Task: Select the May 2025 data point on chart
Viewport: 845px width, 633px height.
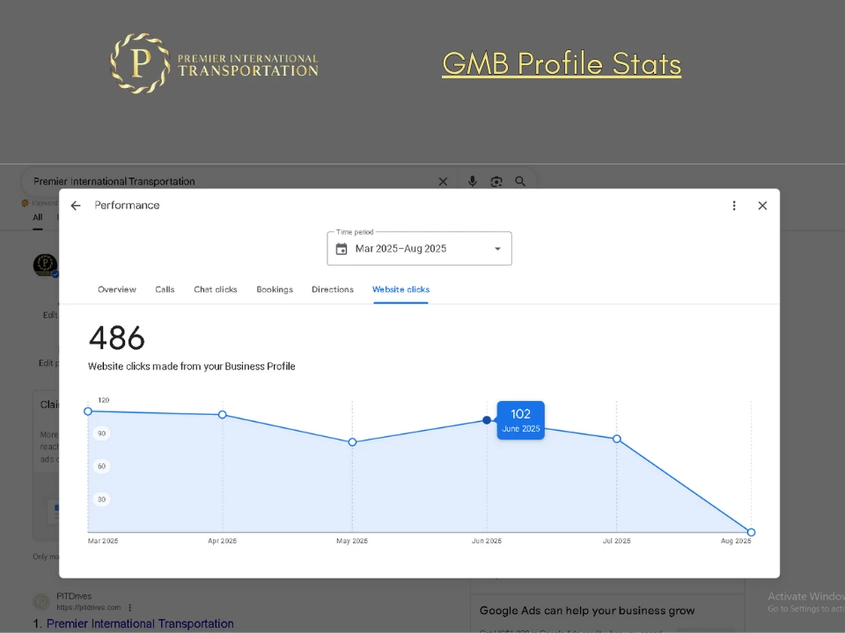Action: tap(352, 442)
